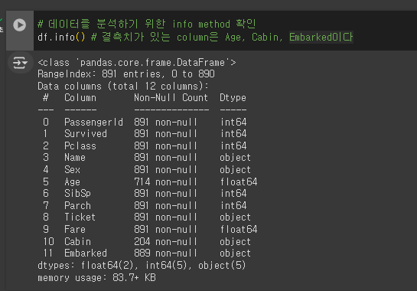Click the Fare row label
Image resolution: width=417 pixels, height=291 pixels.
pyautogui.click(x=75, y=229)
